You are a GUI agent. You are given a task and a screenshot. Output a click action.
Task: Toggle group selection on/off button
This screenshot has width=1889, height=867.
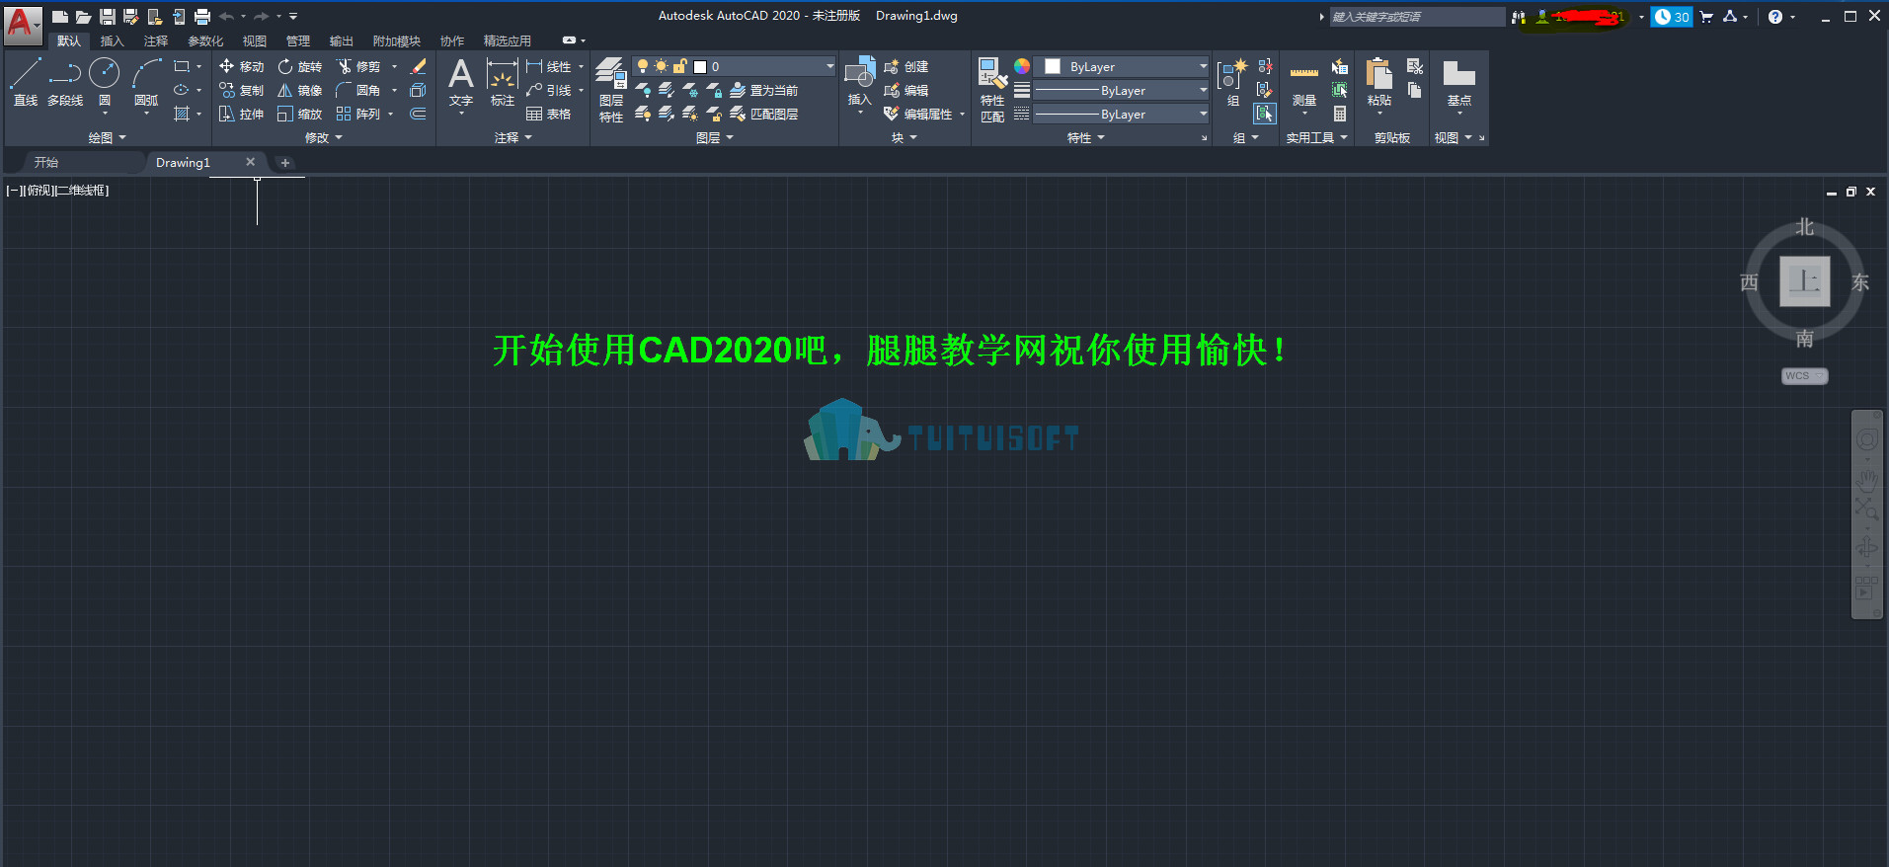pos(1265,114)
